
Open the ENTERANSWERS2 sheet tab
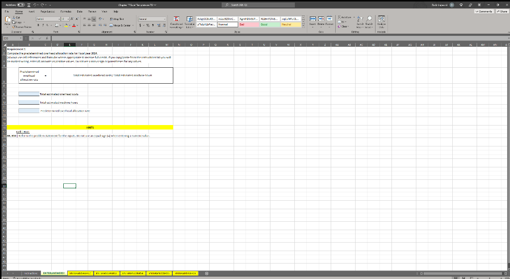tap(80, 274)
